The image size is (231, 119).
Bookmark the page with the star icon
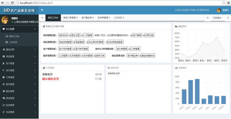[223, 3]
